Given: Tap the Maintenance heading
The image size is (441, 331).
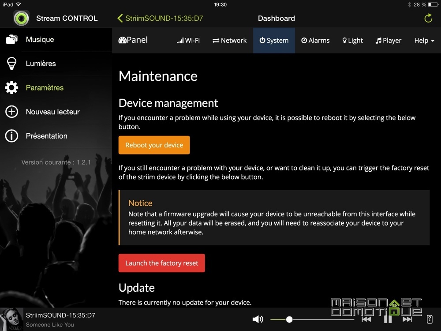Looking at the screenshot, I should coord(158,76).
